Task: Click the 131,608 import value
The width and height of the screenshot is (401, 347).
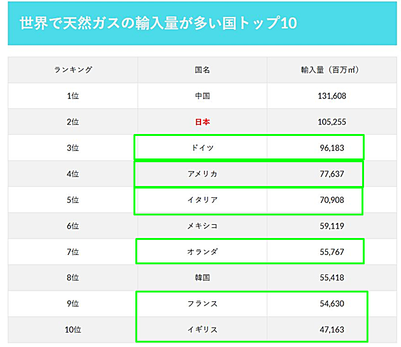Action: [332, 96]
